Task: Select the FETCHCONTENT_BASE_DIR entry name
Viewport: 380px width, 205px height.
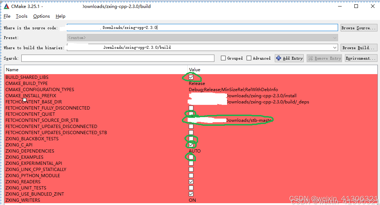Action: pyautogui.click(x=34, y=102)
